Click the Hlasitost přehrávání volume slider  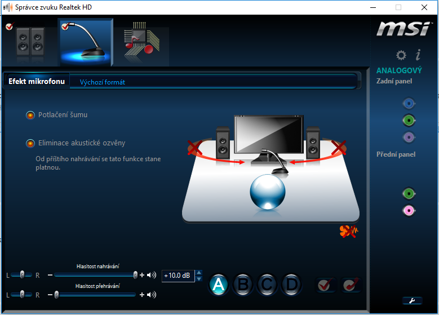(x=95, y=295)
